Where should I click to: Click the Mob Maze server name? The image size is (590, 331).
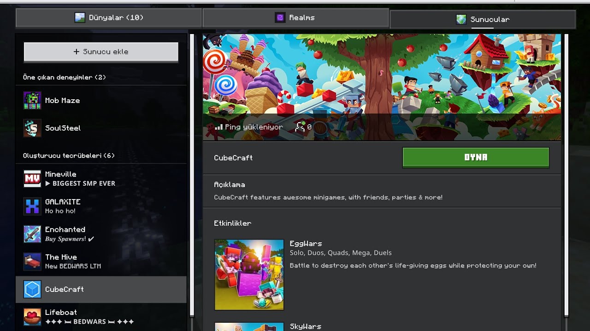point(62,100)
